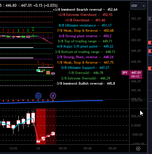Select the -3/8 Imminent Bullish reversal label
Image resolution: width=152 pixels, height=154 pixels.
tap(85, 84)
